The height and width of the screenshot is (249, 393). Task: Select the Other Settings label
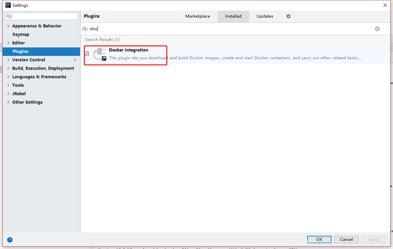click(27, 102)
